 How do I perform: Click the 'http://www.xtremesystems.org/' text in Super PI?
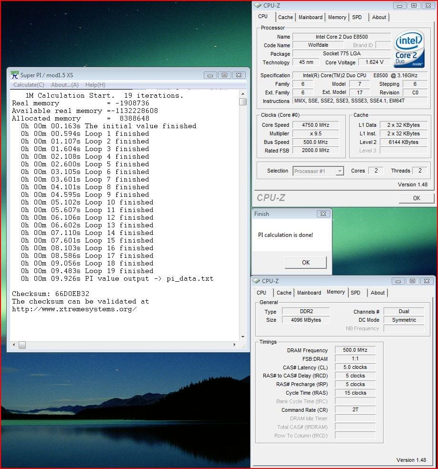click(x=74, y=309)
